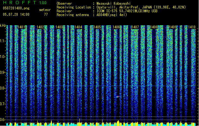Click the 0.7 frequency axis label
Screen dimensions: 199x126
tap(3, 104)
